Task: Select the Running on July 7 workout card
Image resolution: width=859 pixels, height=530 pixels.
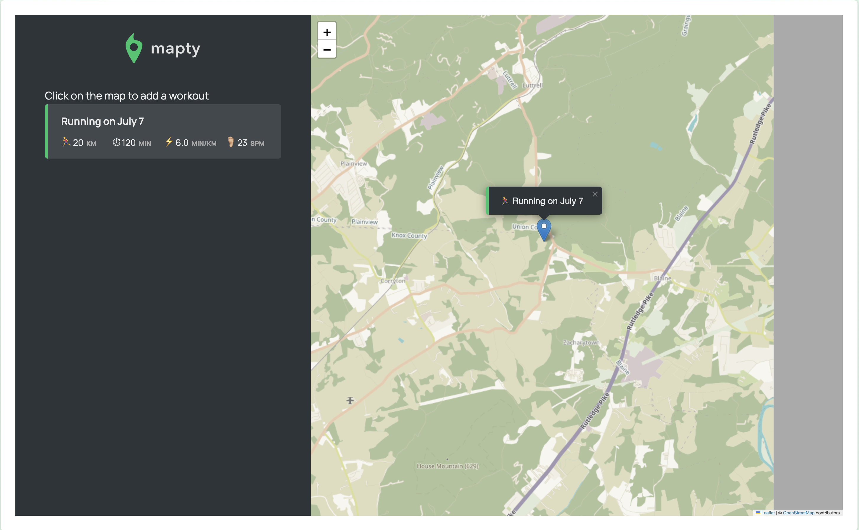Action: coord(163,131)
